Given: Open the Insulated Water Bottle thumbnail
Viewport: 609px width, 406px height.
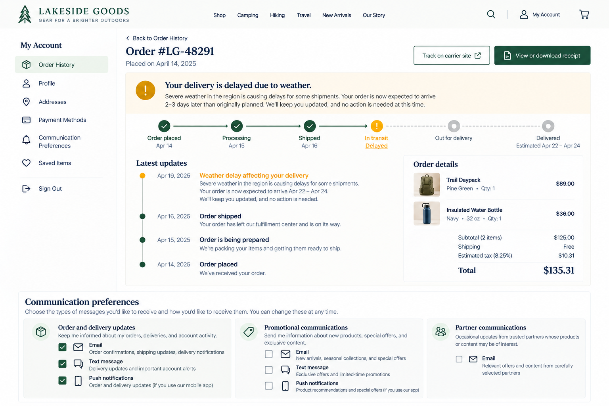Looking at the screenshot, I should coord(427,213).
